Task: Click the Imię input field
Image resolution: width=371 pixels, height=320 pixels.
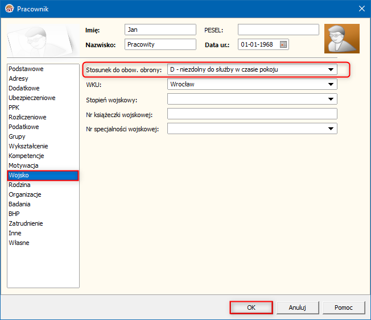Action: click(160, 30)
